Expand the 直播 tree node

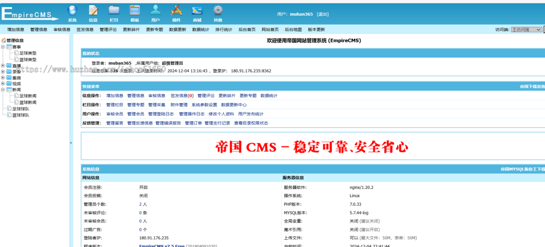coord(3,65)
